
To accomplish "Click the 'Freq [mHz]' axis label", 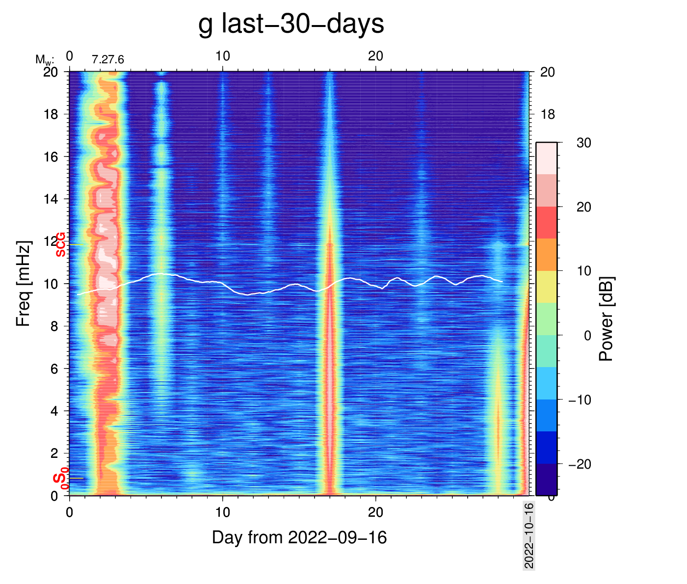I will (x=24, y=283).
